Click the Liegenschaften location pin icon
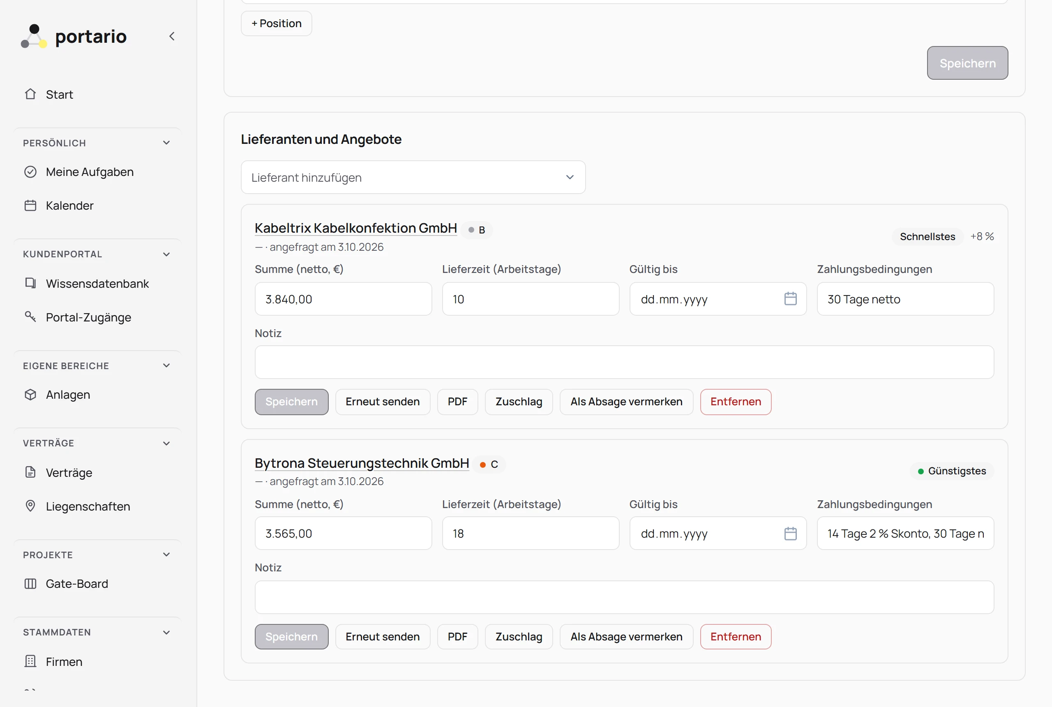 point(30,506)
